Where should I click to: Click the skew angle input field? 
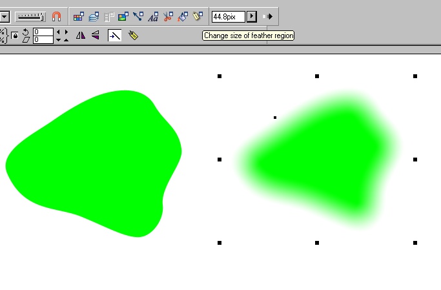pos(43,39)
